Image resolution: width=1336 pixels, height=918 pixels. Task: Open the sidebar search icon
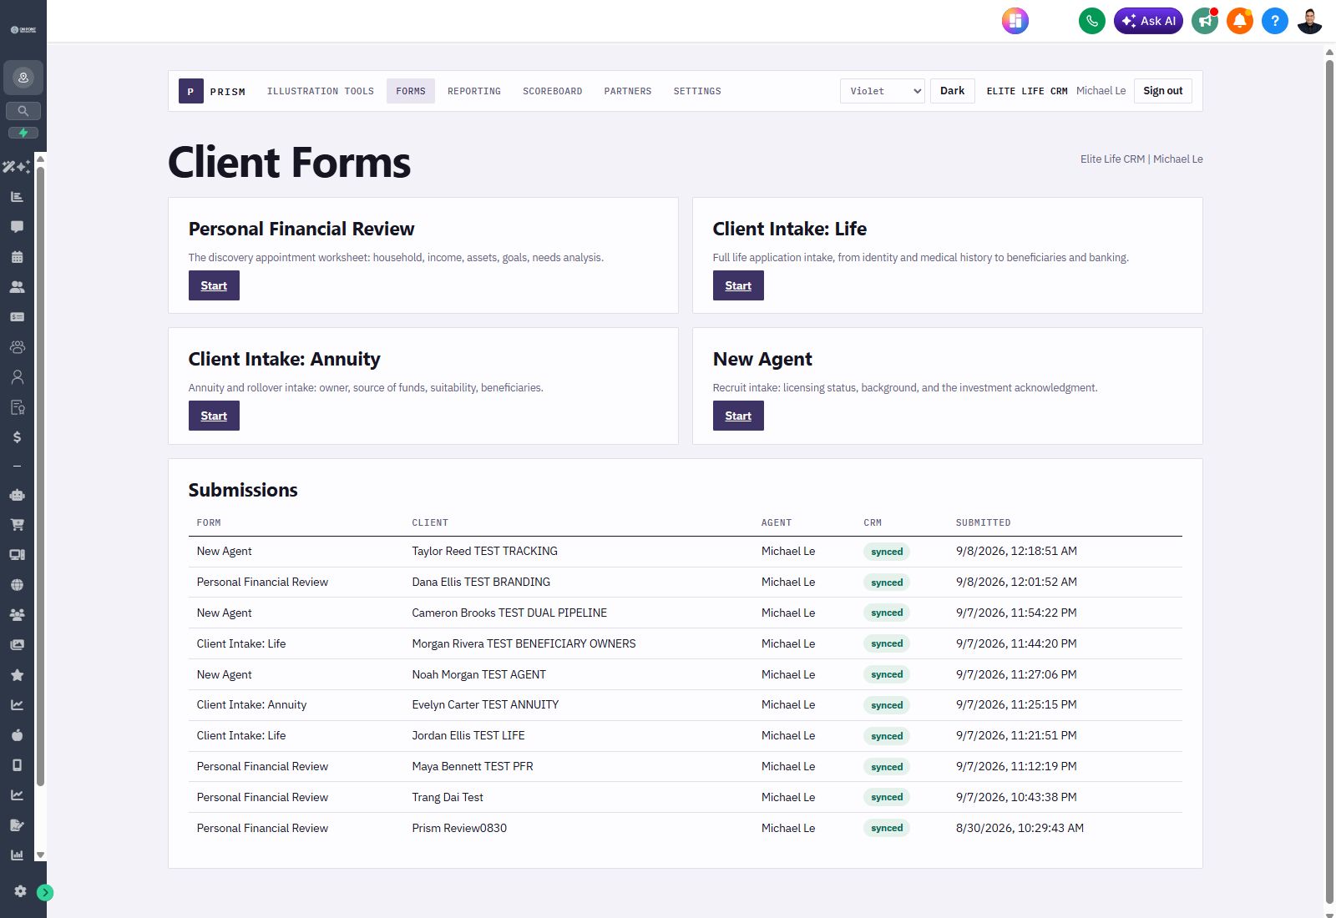(23, 110)
